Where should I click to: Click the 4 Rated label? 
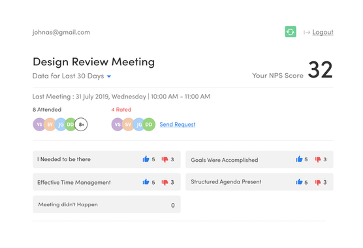[121, 110]
